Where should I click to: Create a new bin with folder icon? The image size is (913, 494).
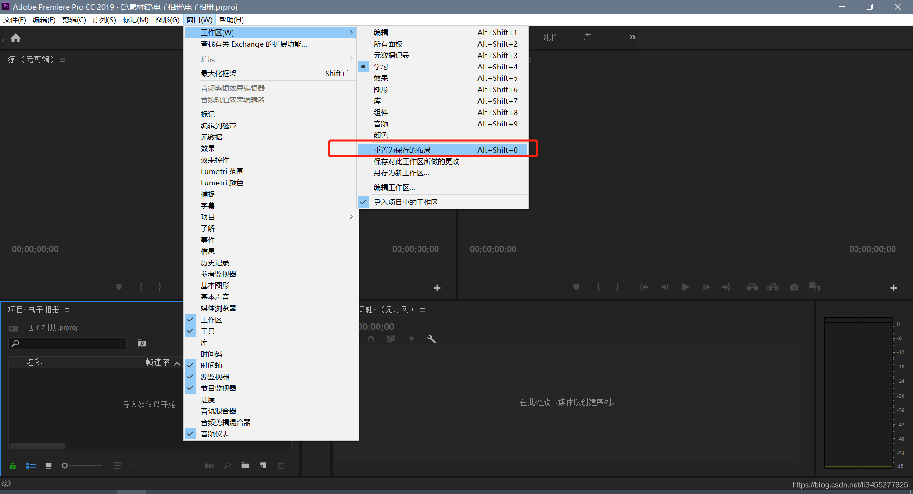click(245, 466)
